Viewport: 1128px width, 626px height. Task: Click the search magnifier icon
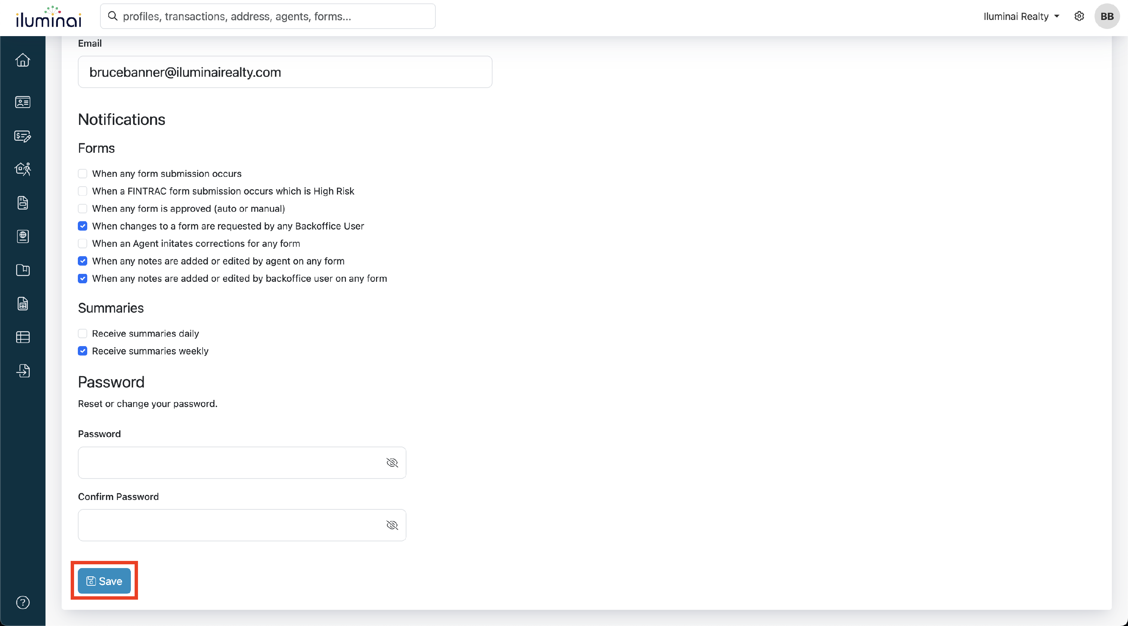coord(113,16)
